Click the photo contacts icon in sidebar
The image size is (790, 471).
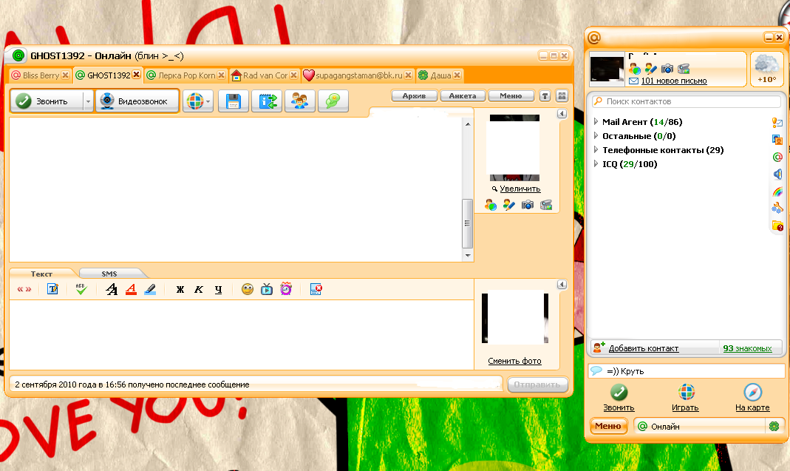[x=777, y=139]
